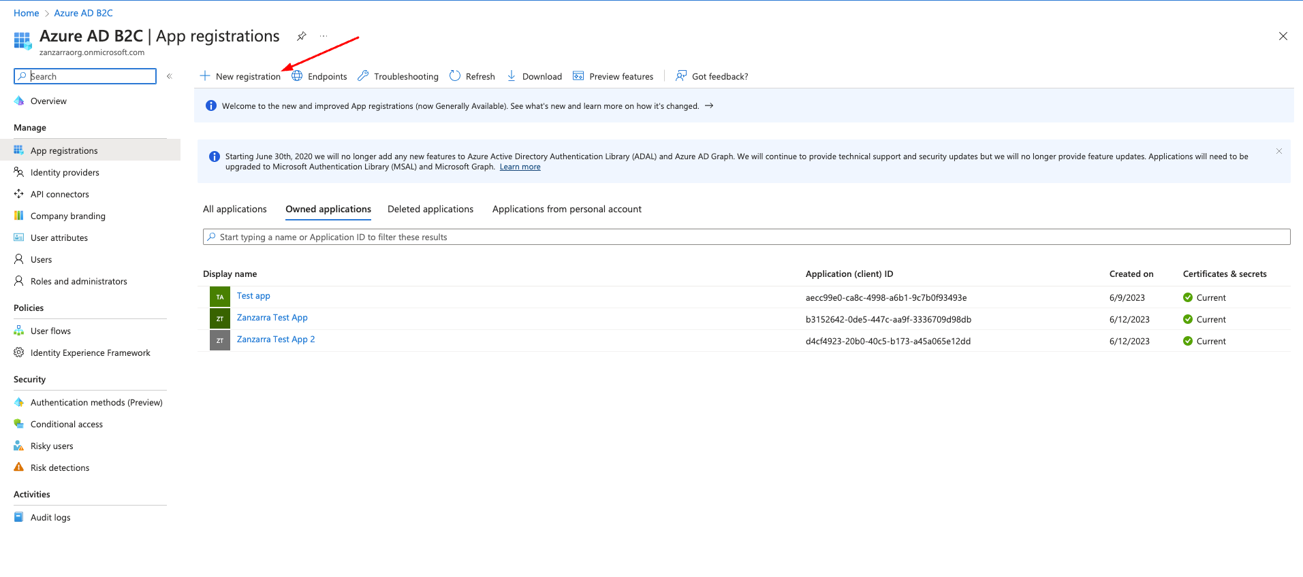Click the App registrations grid icon
1303x577 pixels.
click(19, 150)
